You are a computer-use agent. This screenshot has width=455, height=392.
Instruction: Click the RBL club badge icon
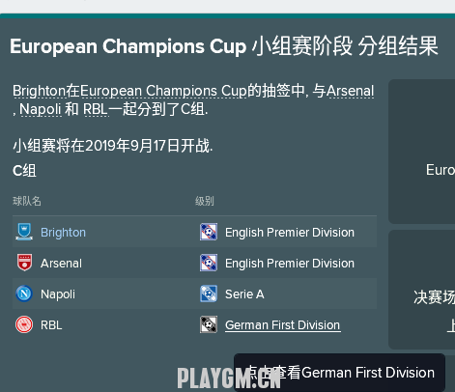[x=24, y=324]
